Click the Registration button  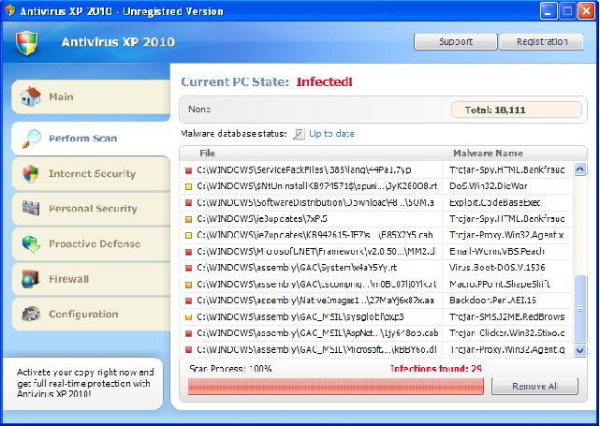click(542, 42)
